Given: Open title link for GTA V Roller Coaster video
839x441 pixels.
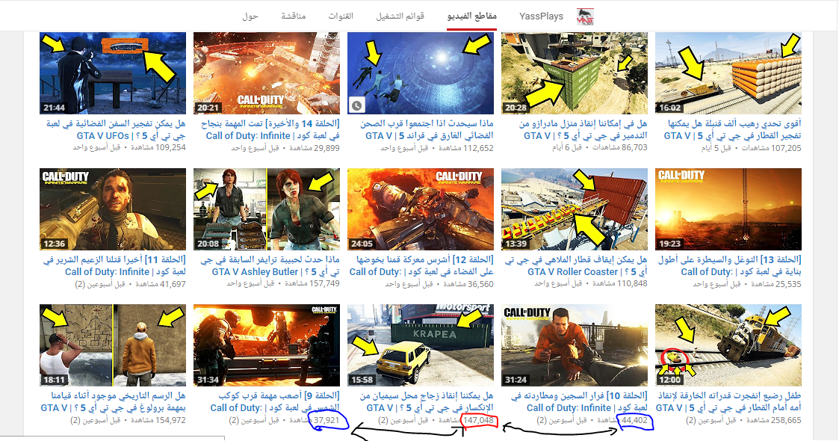Looking at the screenshot, I should (576, 265).
